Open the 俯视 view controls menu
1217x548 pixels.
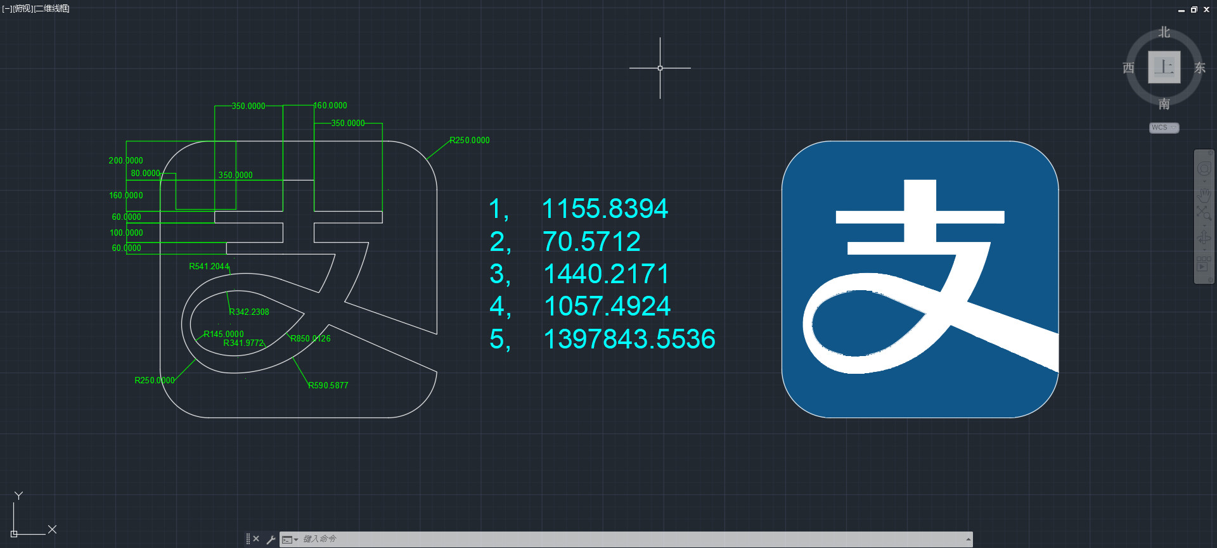[23, 9]
